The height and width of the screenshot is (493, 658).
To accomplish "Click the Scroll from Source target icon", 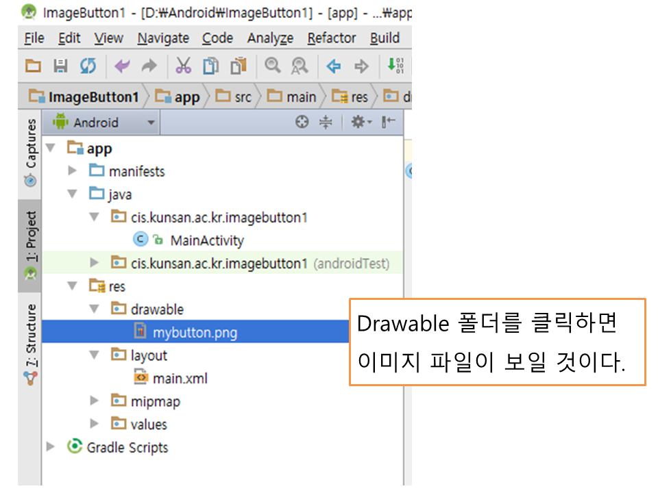I will tap(302, 122).
